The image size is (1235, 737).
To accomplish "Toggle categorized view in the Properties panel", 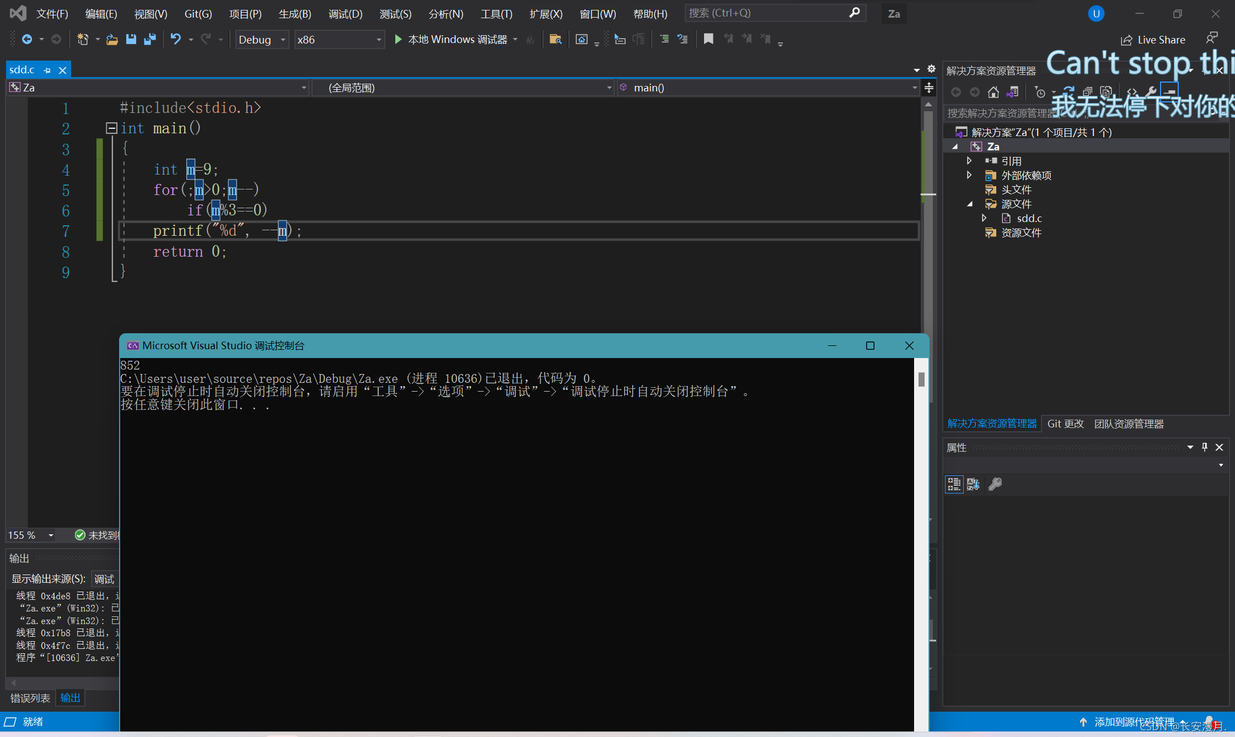I will (x=954, y=484).
